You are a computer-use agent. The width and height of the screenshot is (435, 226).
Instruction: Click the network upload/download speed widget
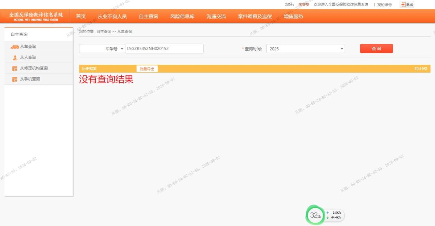[333, 215]
